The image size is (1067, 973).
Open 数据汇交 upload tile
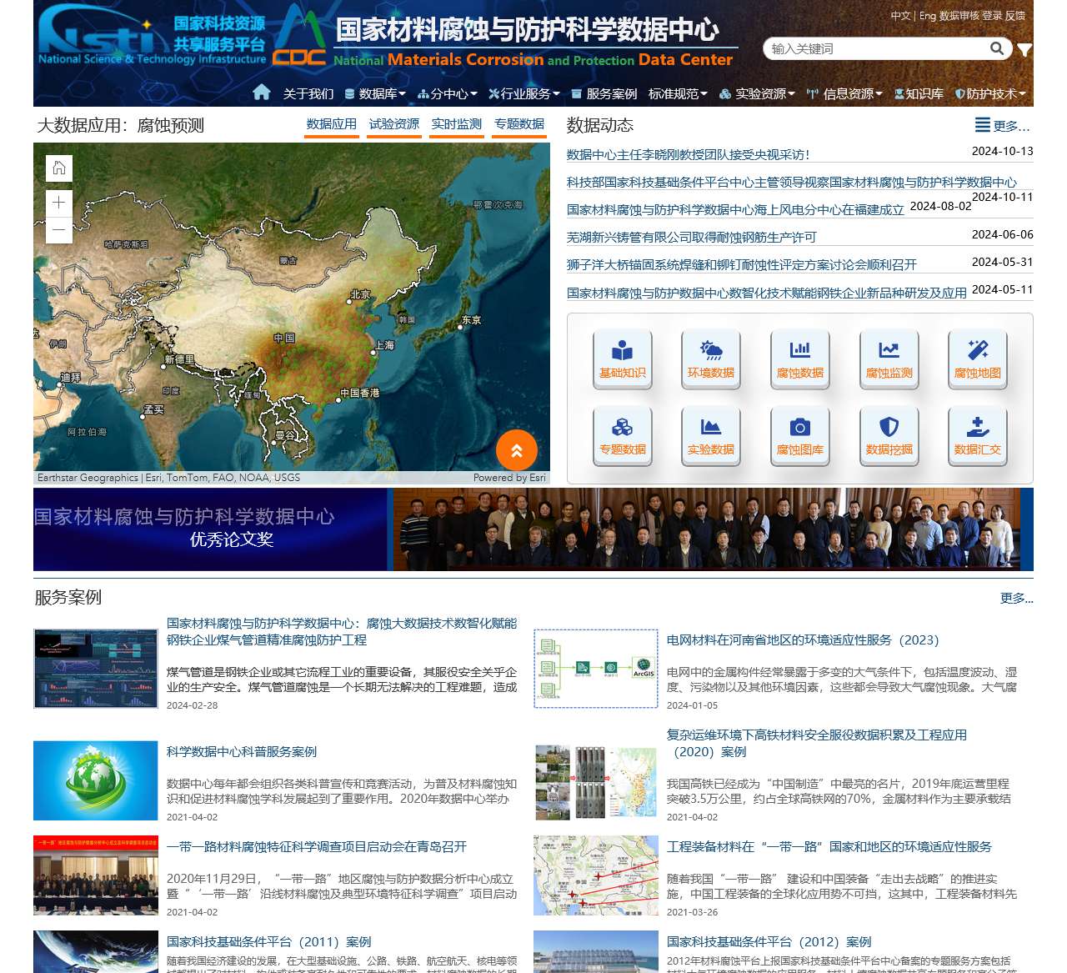coord(978,435)
